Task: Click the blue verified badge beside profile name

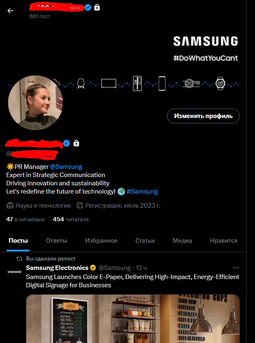Action: (x=66, y=143)
